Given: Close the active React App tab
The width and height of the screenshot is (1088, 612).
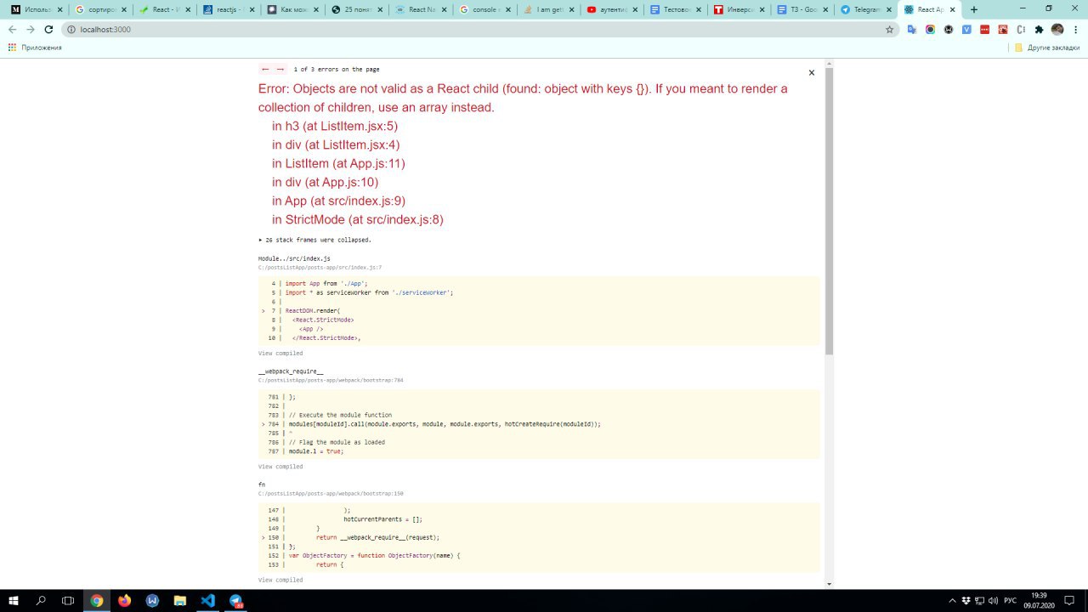Looking at the screenshot, I should [952, 9].
